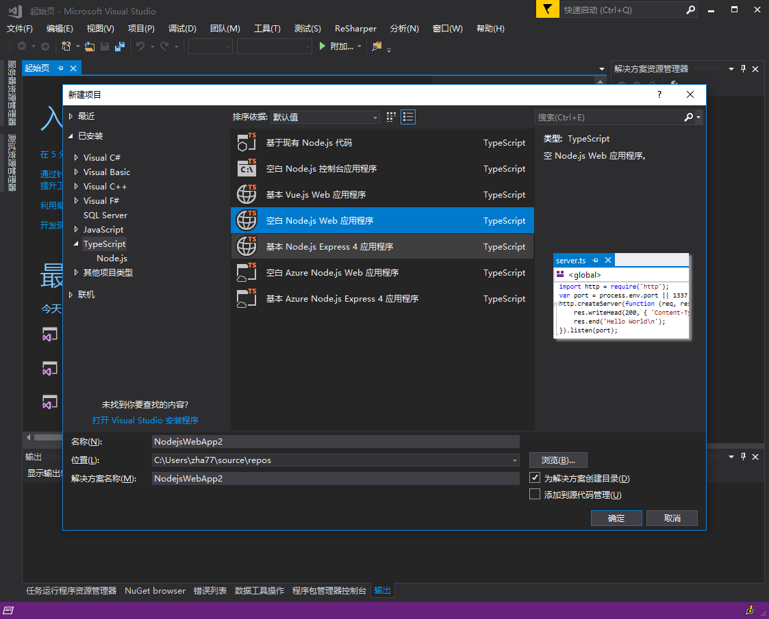The image size is (769, 619).
Task: Expand the Visual C# node
Action: (x=76, y=157)
